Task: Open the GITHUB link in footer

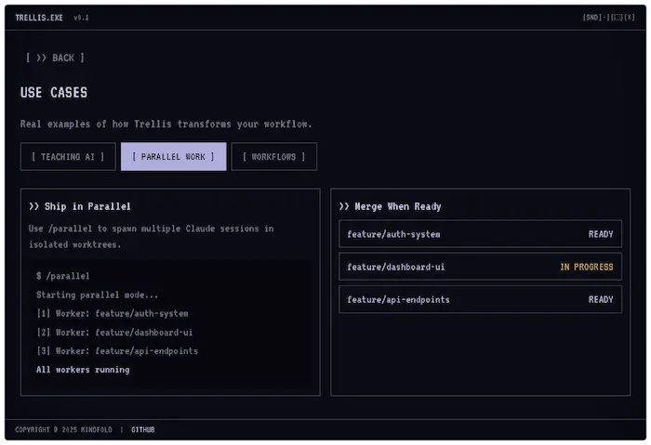Action: [143, 429]
